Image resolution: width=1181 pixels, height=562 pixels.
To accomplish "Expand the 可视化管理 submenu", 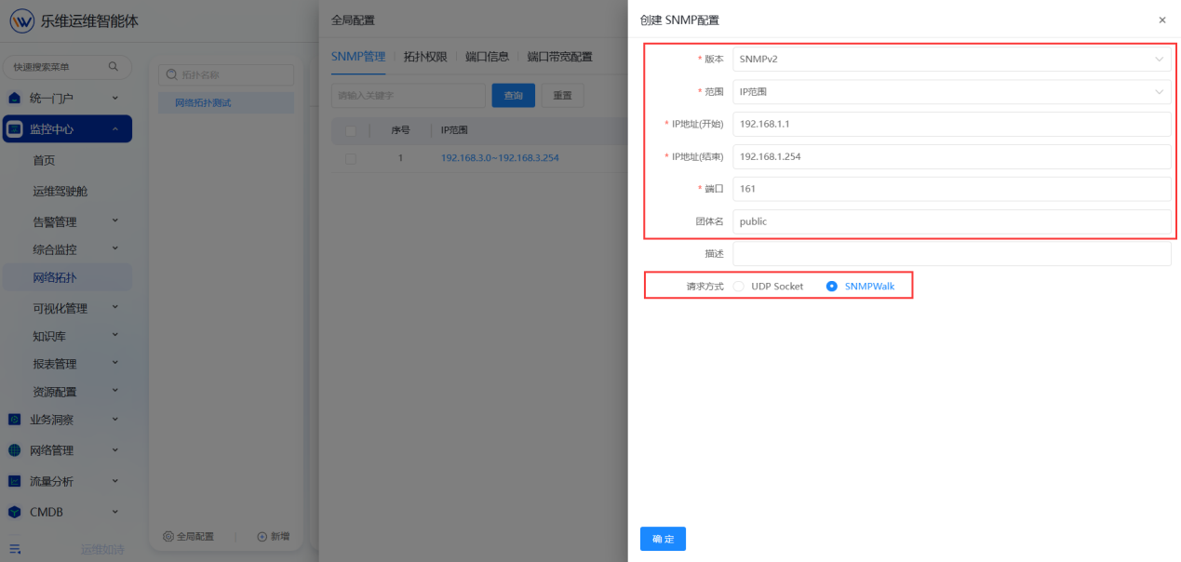I will pos(115,308).
